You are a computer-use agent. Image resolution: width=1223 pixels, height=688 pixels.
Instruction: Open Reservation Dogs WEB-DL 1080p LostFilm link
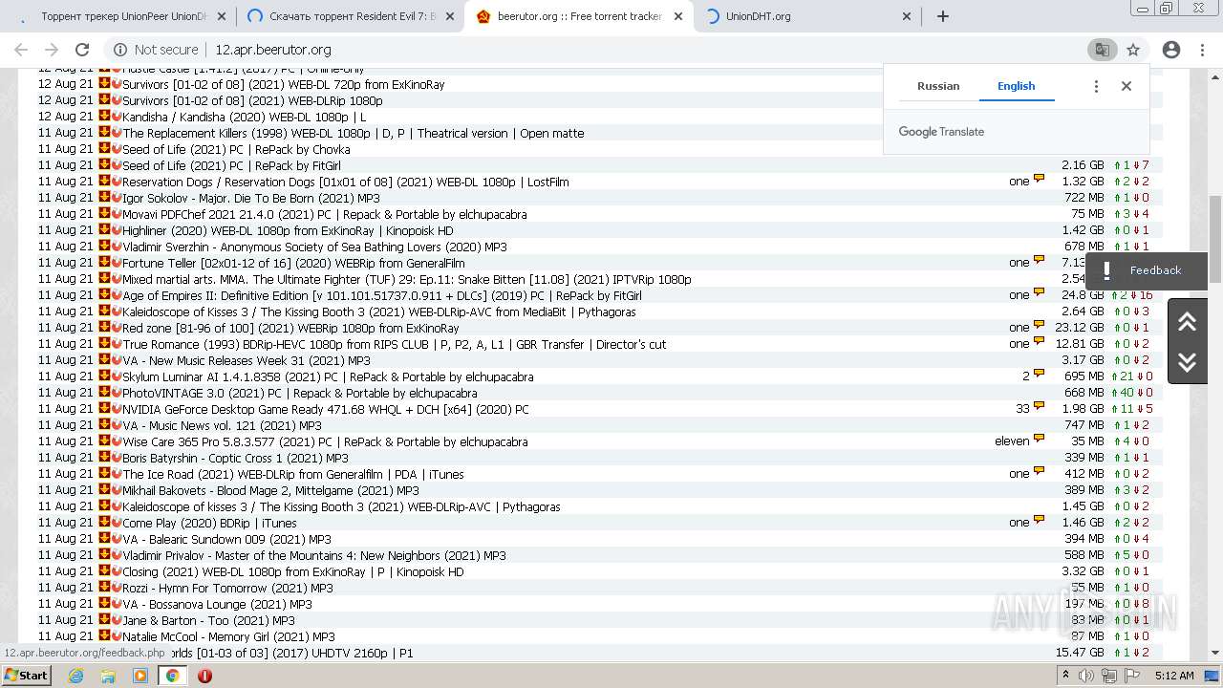tap(345, 182)
